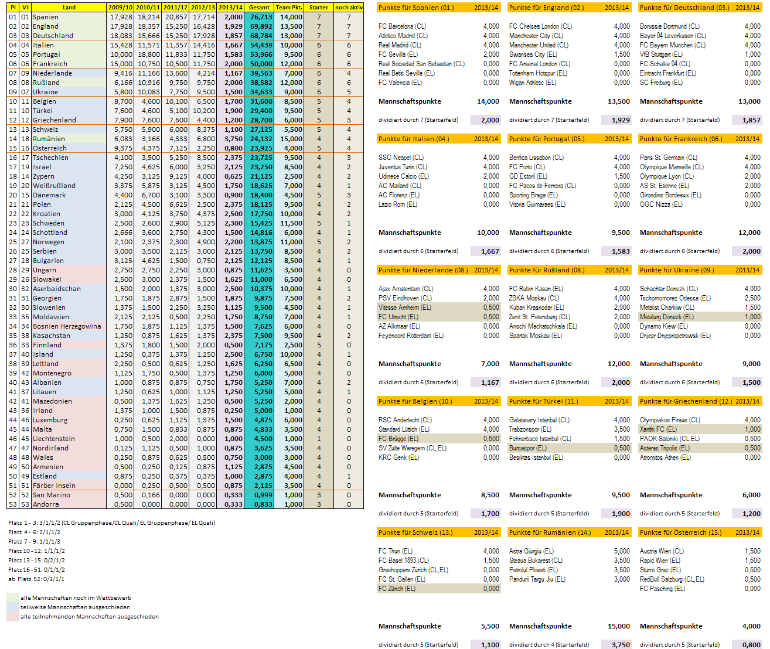Select the 'Punkte für Türkei (11.)' section header
This screenshot has height=649, width=770.
[570, 401]
